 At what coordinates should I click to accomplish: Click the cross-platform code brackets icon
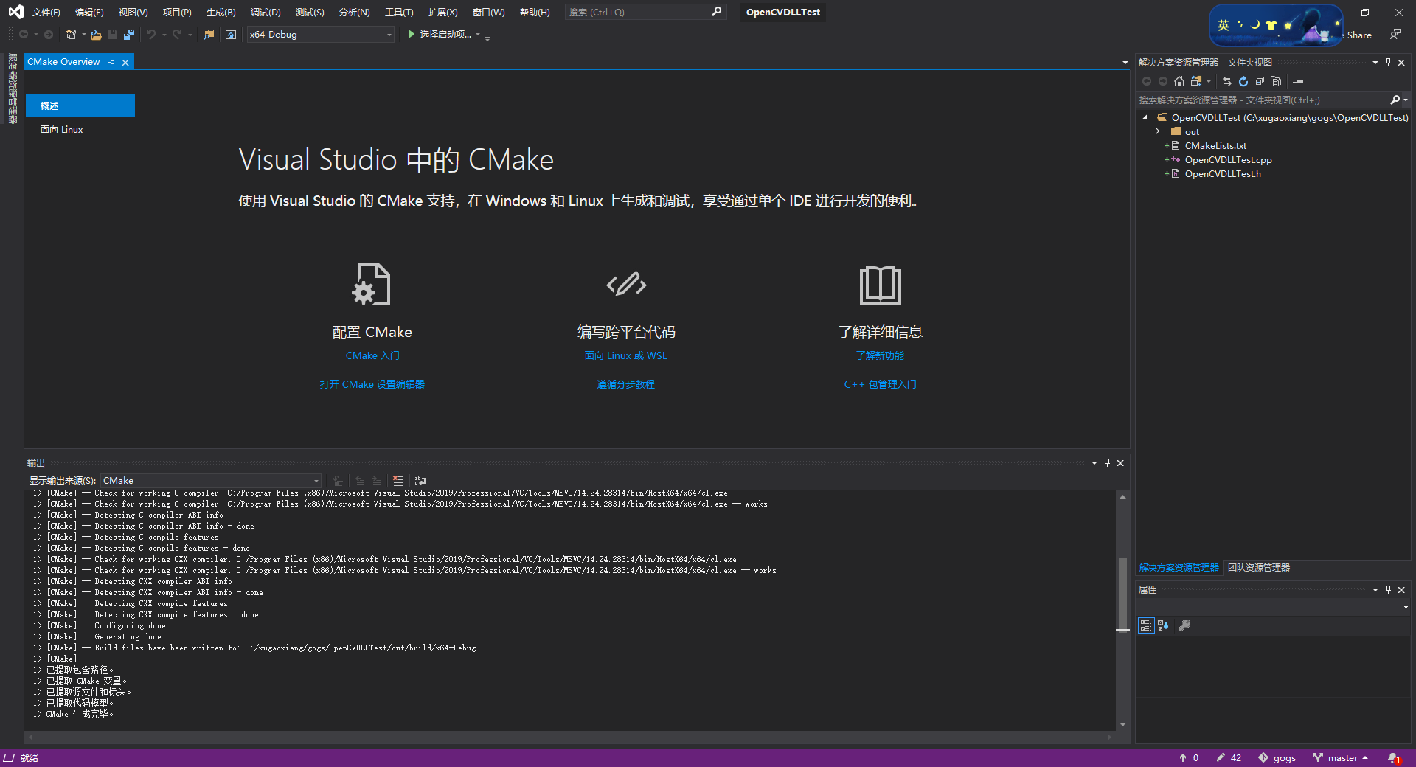[x=626, y=284]
